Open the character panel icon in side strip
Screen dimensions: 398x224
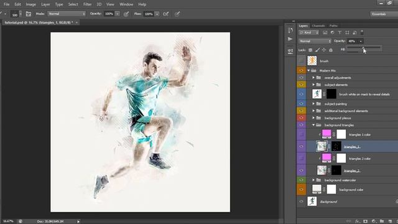(290, 51)
